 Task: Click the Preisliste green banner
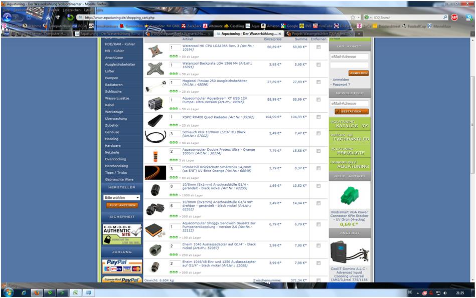350,151
